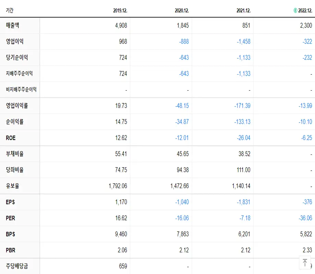Click the 기간 header label
The image size is (315, 274).
(x=10, y=10)
